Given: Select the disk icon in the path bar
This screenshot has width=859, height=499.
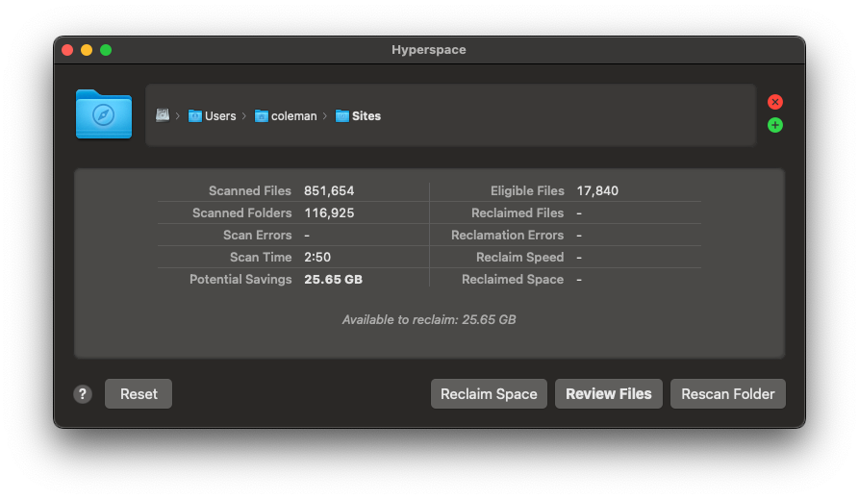Looking at the screenshot, I should click(163, 115).
